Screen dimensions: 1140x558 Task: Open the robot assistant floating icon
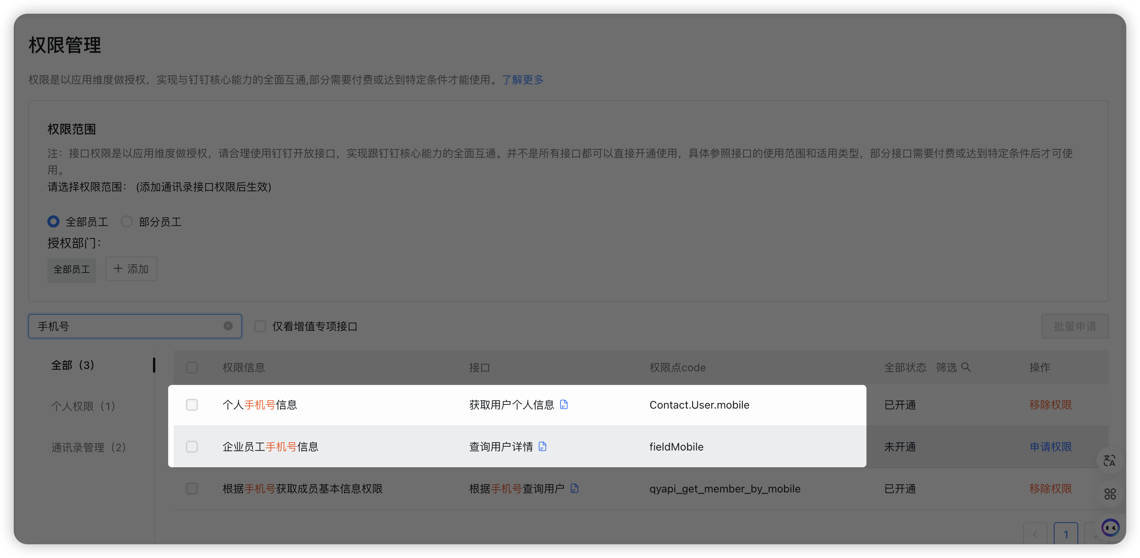click(x=1109, y=527)
